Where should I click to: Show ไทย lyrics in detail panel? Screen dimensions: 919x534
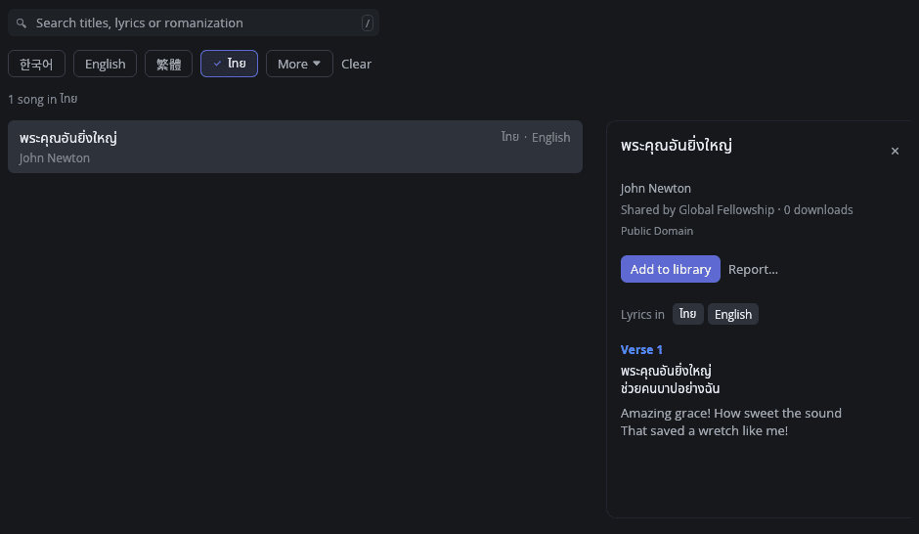tap(688, 314)
